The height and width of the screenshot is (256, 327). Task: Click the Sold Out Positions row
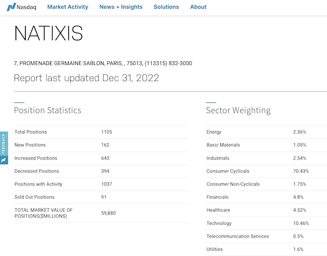pyautogui.click(x=101, y=197)
